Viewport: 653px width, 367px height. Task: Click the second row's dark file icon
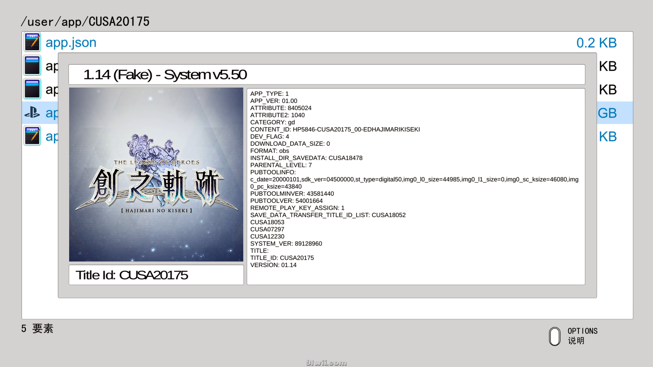tap(32, 66)
